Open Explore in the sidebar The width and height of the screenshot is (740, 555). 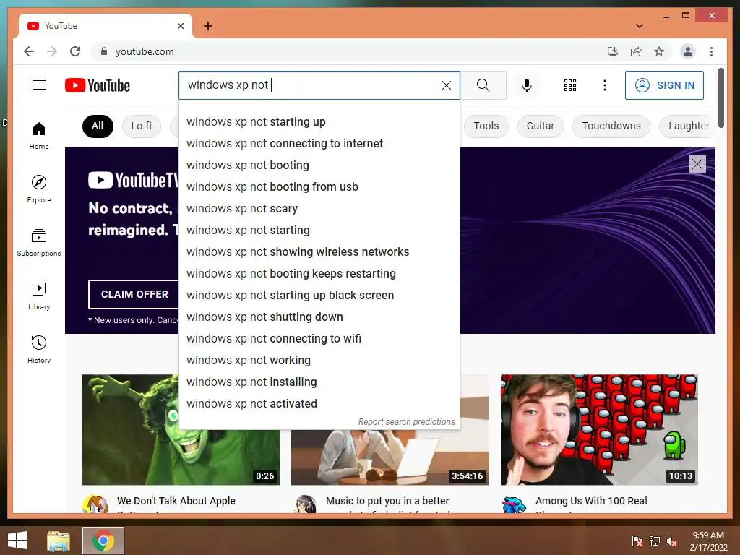39,189
